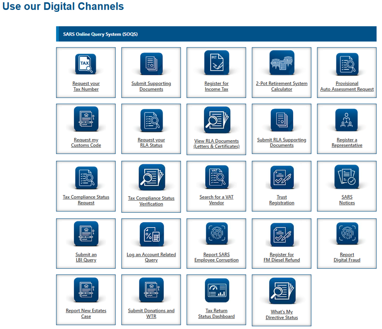Open View RLA Documents (Letters & Certificates) link

(x=217, y=143)
